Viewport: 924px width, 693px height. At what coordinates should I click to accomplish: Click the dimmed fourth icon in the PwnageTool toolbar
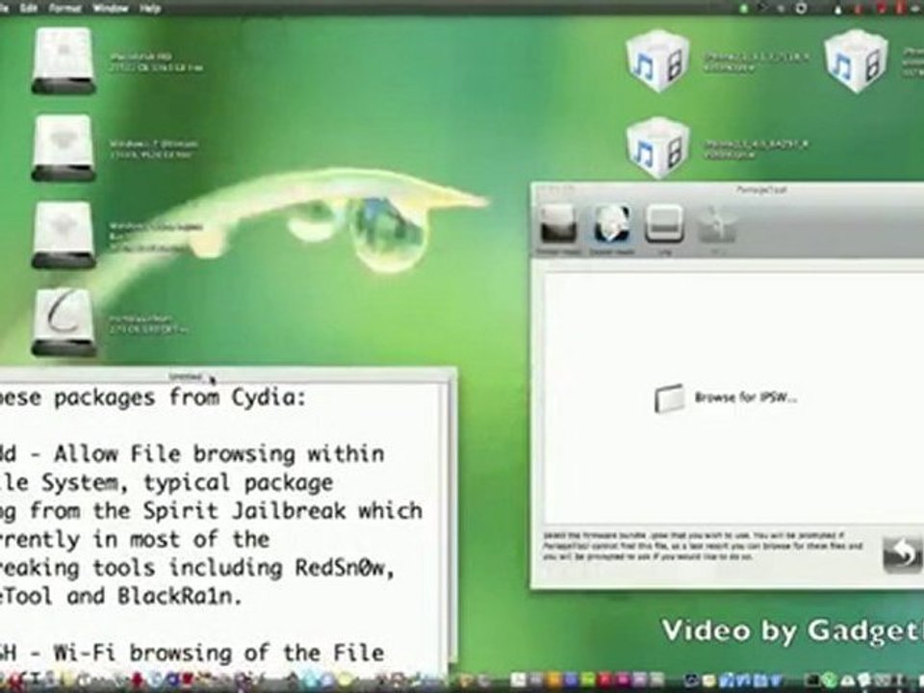click(x=716, y=227)
